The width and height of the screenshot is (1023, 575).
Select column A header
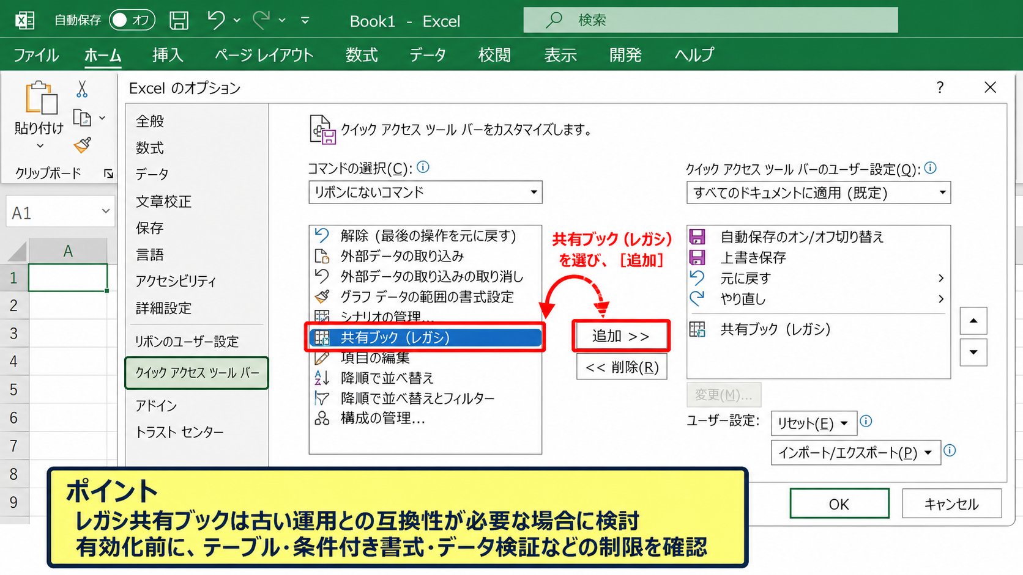point(68,251)
